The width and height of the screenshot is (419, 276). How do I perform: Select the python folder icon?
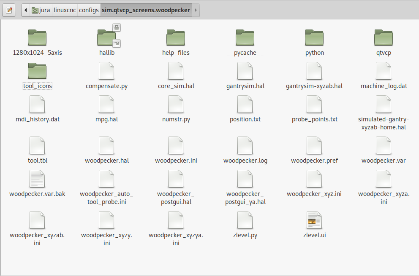coord(314,38)
